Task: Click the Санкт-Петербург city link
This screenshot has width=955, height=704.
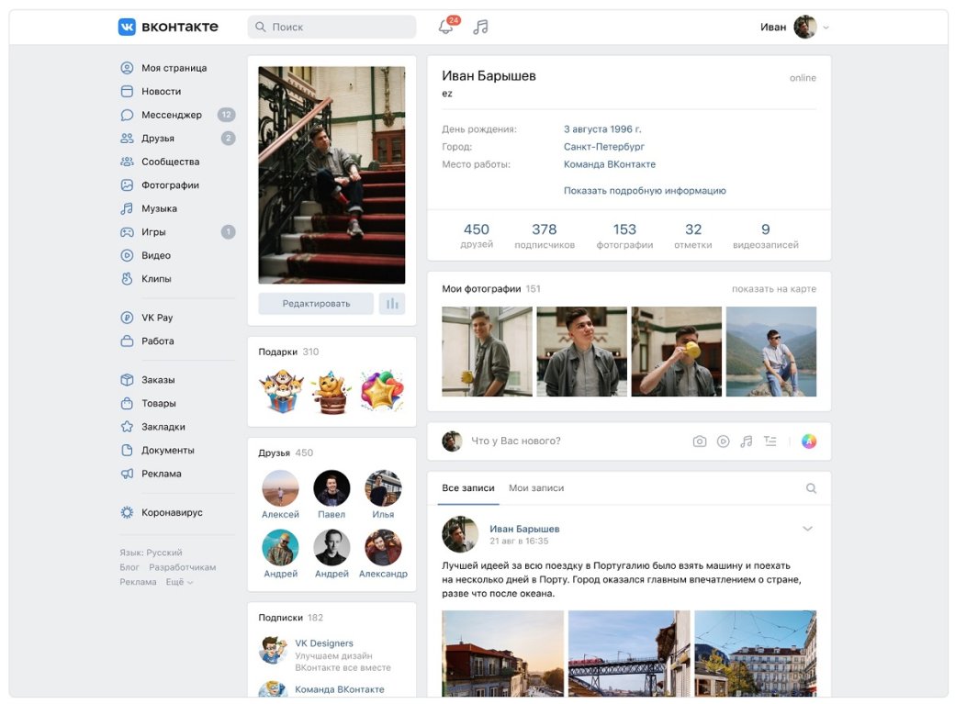Action: coord(603,147)
